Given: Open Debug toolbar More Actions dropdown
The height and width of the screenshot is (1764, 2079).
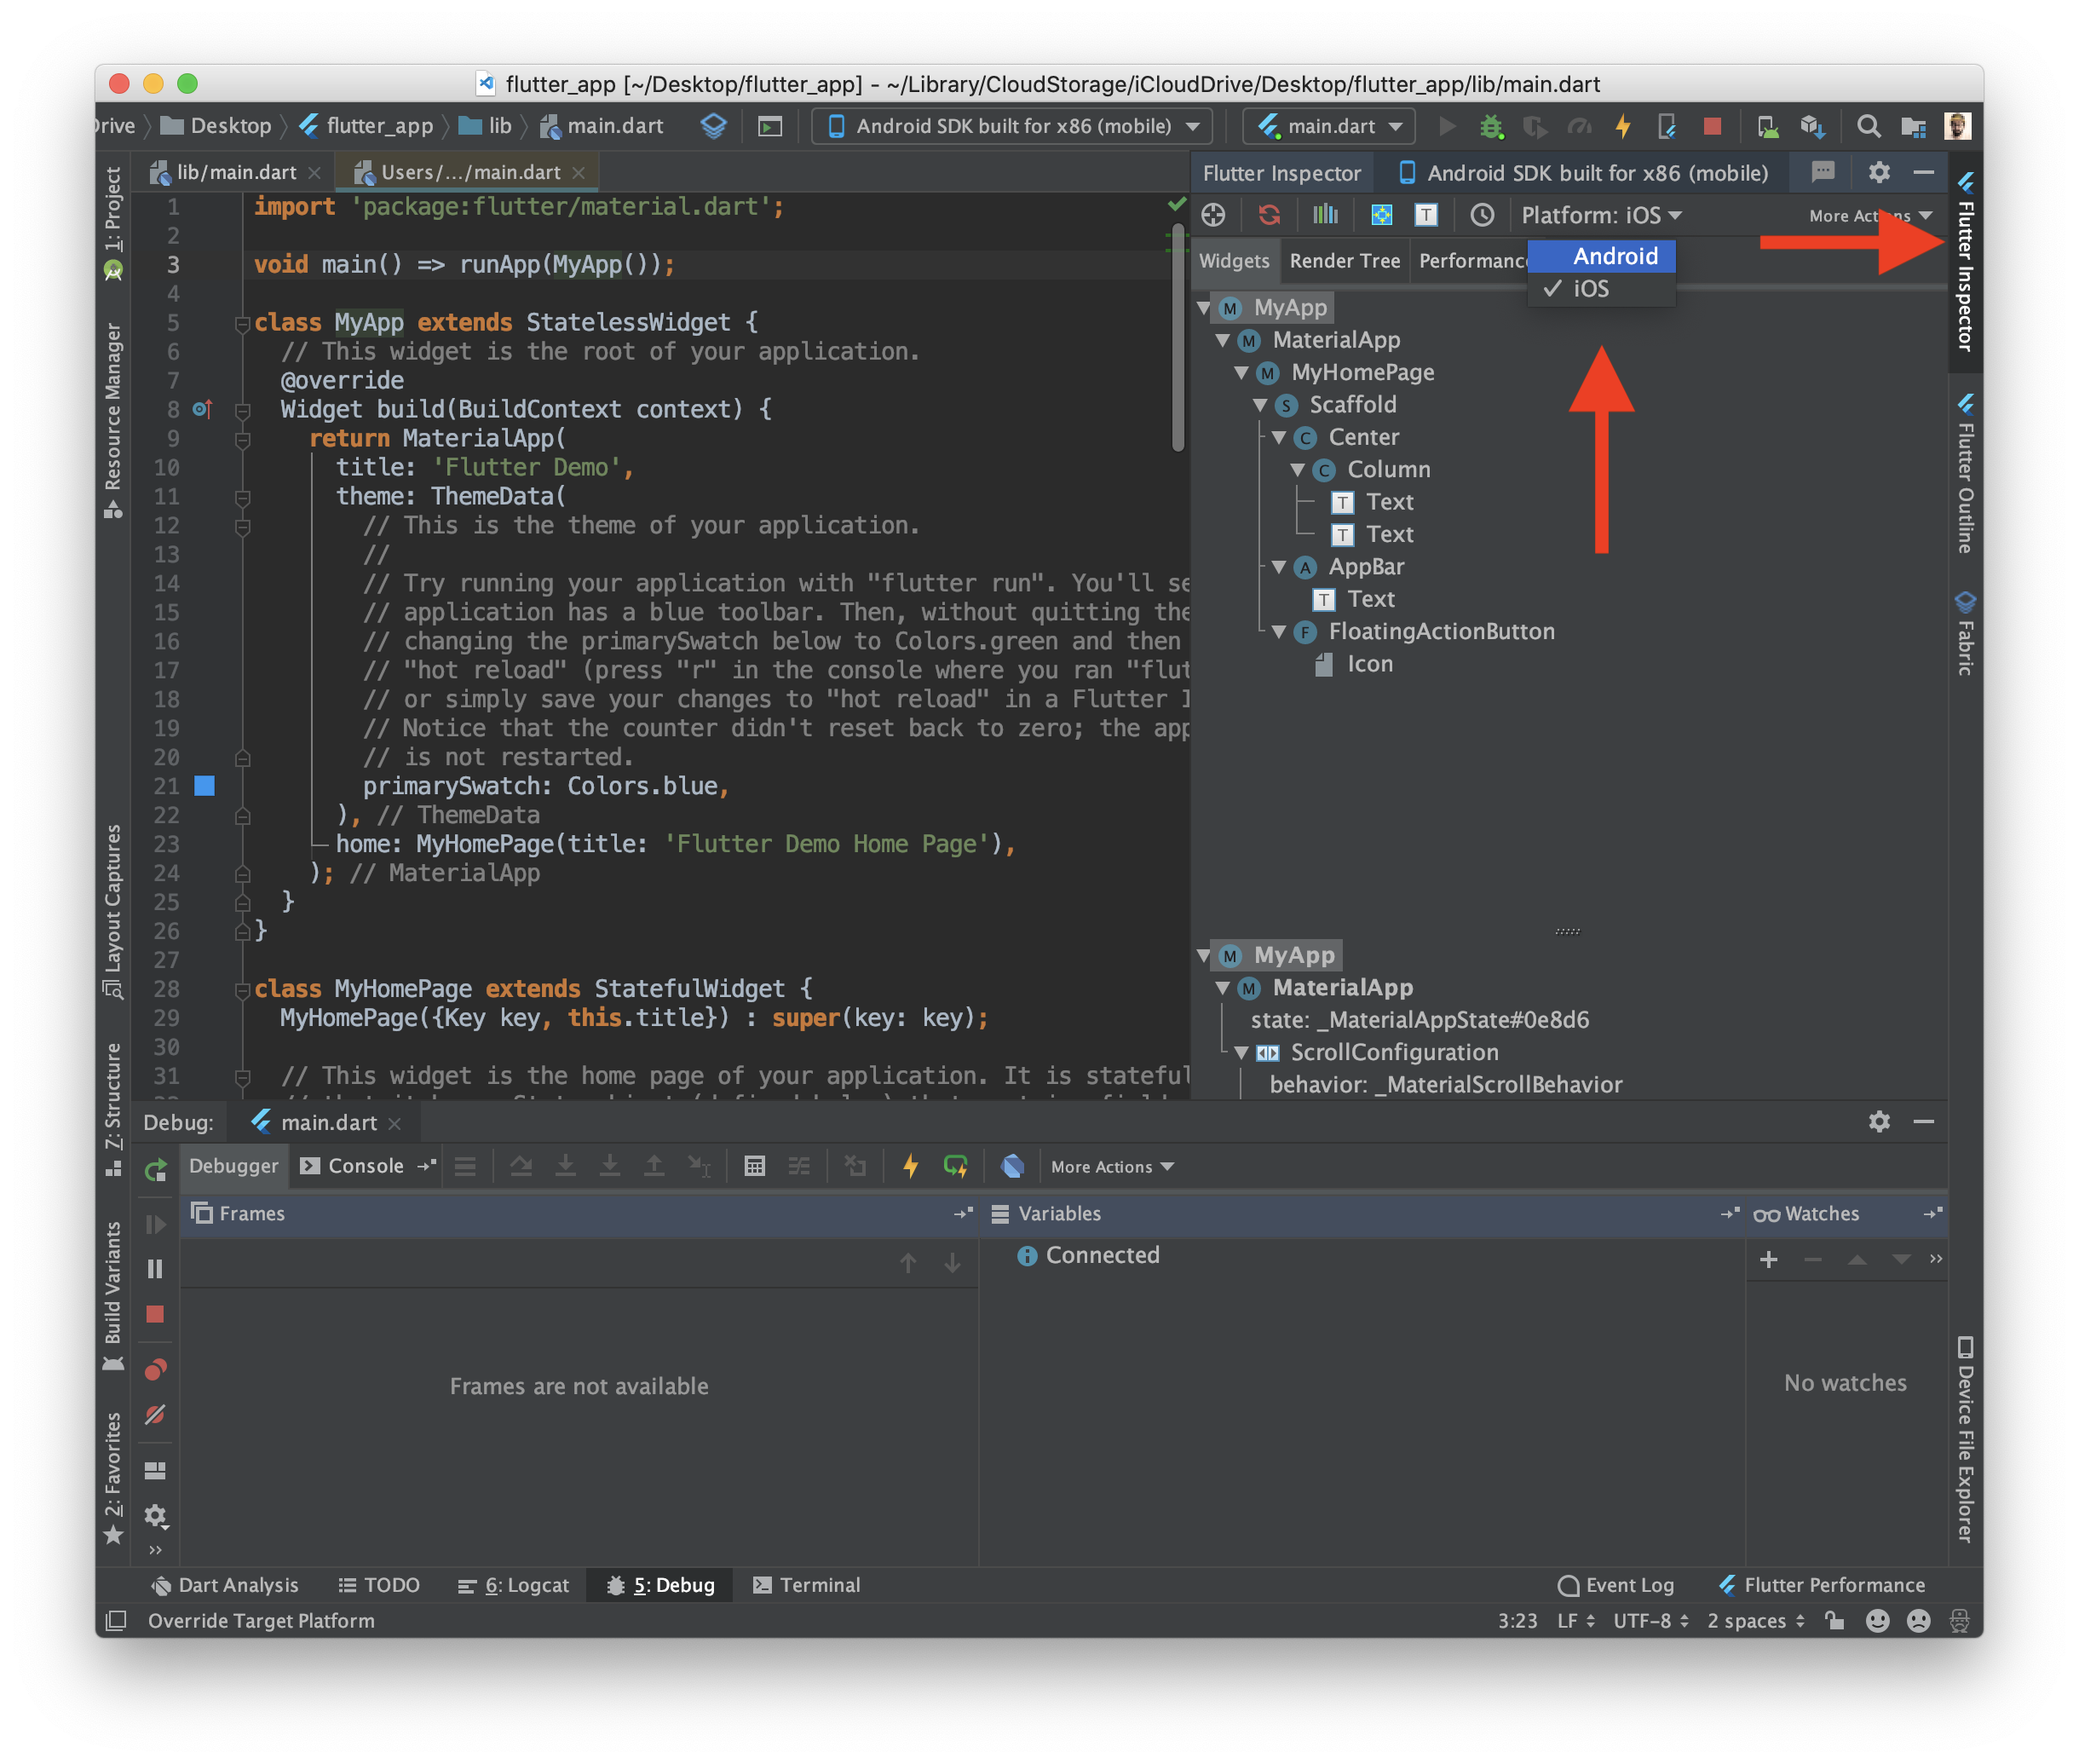Looking at the screenshot, I should pos(1112,1167).
